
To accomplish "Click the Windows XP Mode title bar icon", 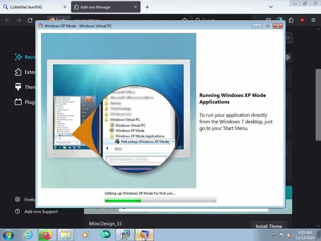I will [x=41, y=26].
